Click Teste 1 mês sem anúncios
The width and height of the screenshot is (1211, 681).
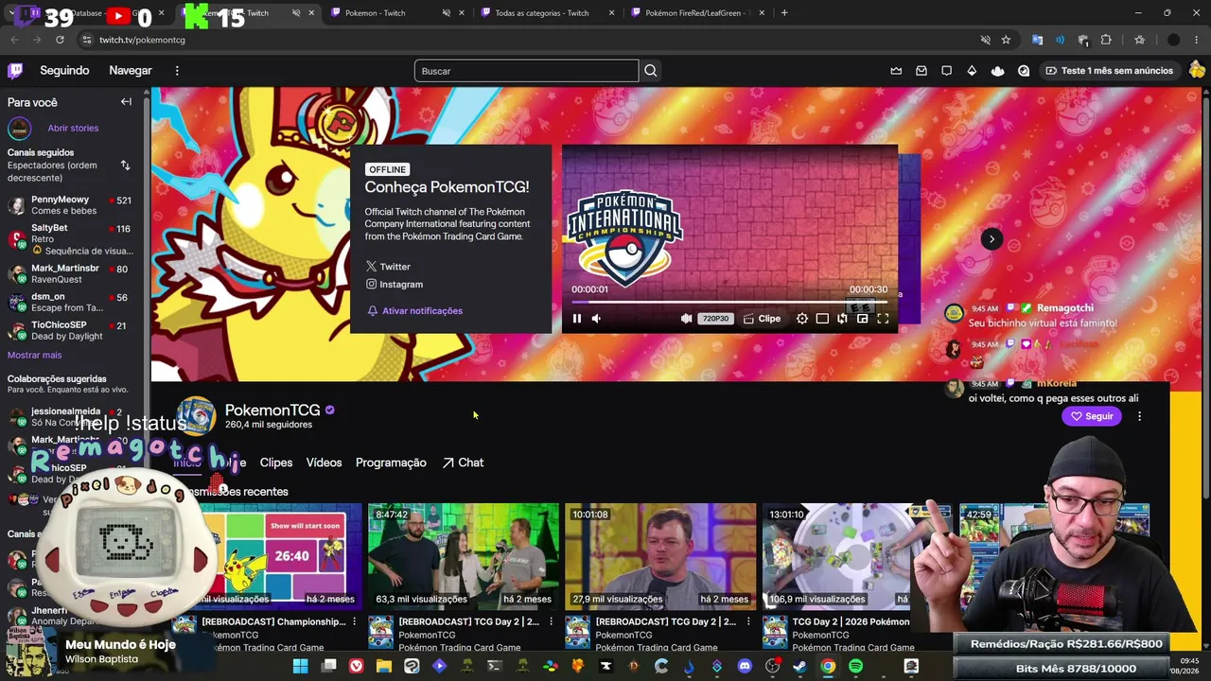[1109, 71]
